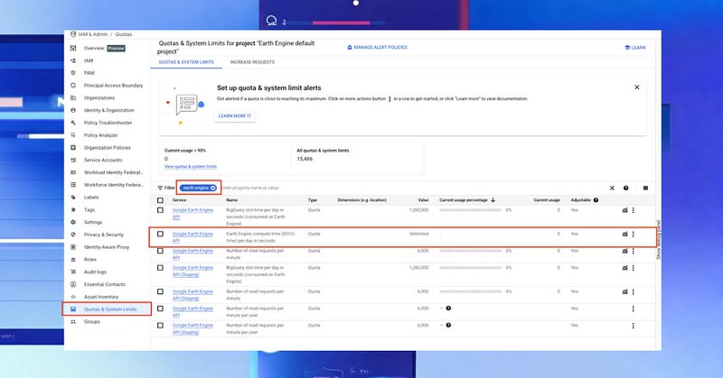Check the Staging read requests per minute checkbox
Viewport: 723px width, 378px height.
pos(160,291)
